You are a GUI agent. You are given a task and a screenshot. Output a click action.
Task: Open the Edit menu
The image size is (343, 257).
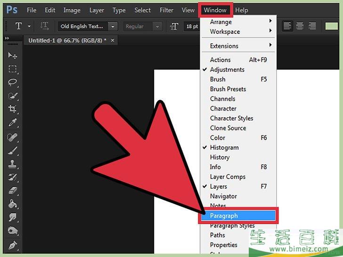[50, 10]
